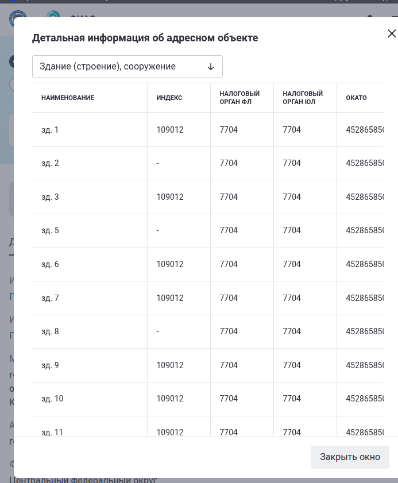Click the 'зд. 10' table entry
Image resolution: width=398 pixels, height=483 pixels.
coord(52,399)
